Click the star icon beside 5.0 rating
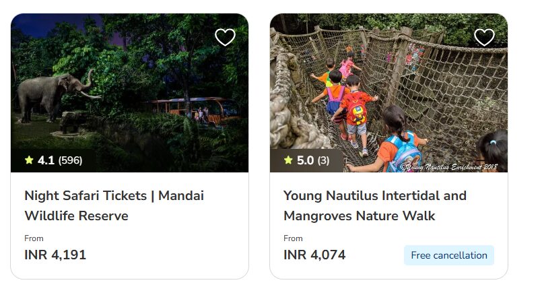Screen dimensions: 542x295 (x=288, y=160)
